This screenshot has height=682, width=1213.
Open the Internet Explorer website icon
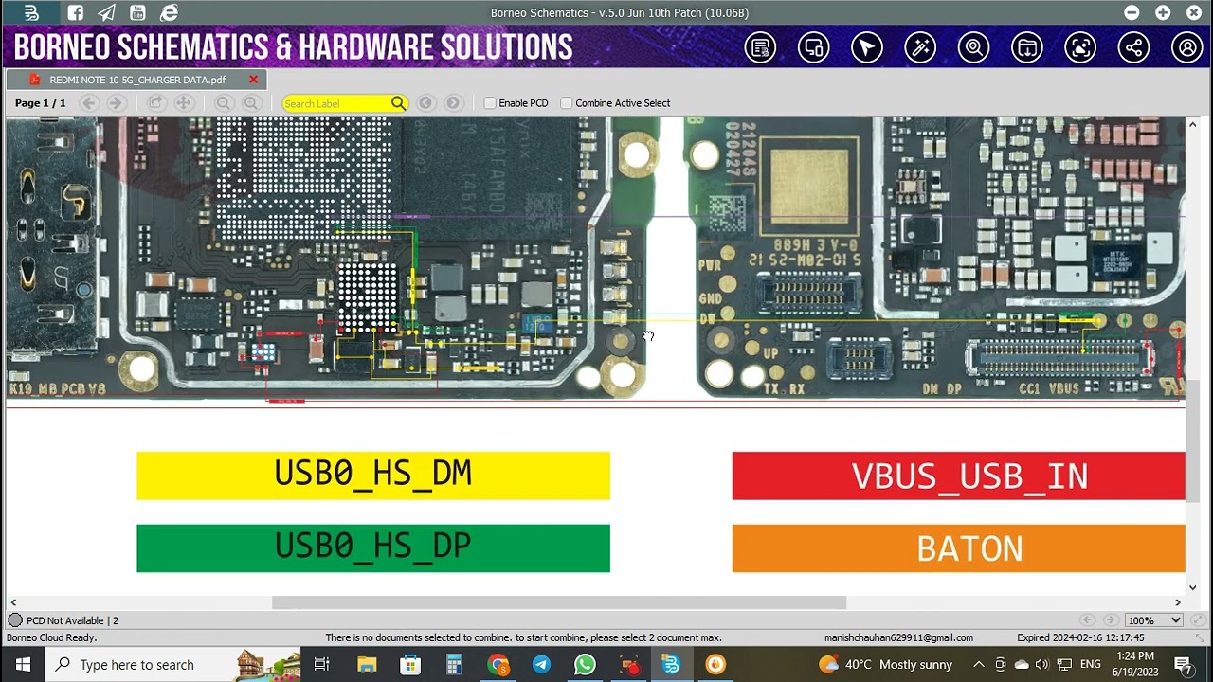click(170, 12)
